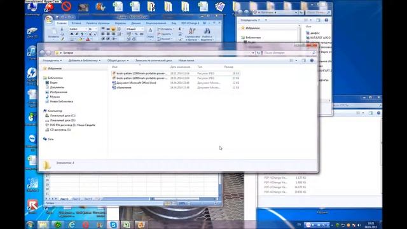Open Cell Styles (Стили) in Excel ribbon
Viewport: 407px width, 229px height.
click(x=150, y=33)
